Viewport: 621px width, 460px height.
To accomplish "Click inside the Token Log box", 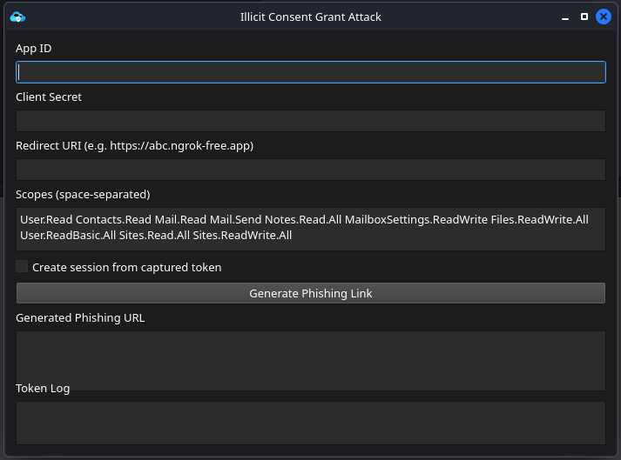I will point(310,423).
